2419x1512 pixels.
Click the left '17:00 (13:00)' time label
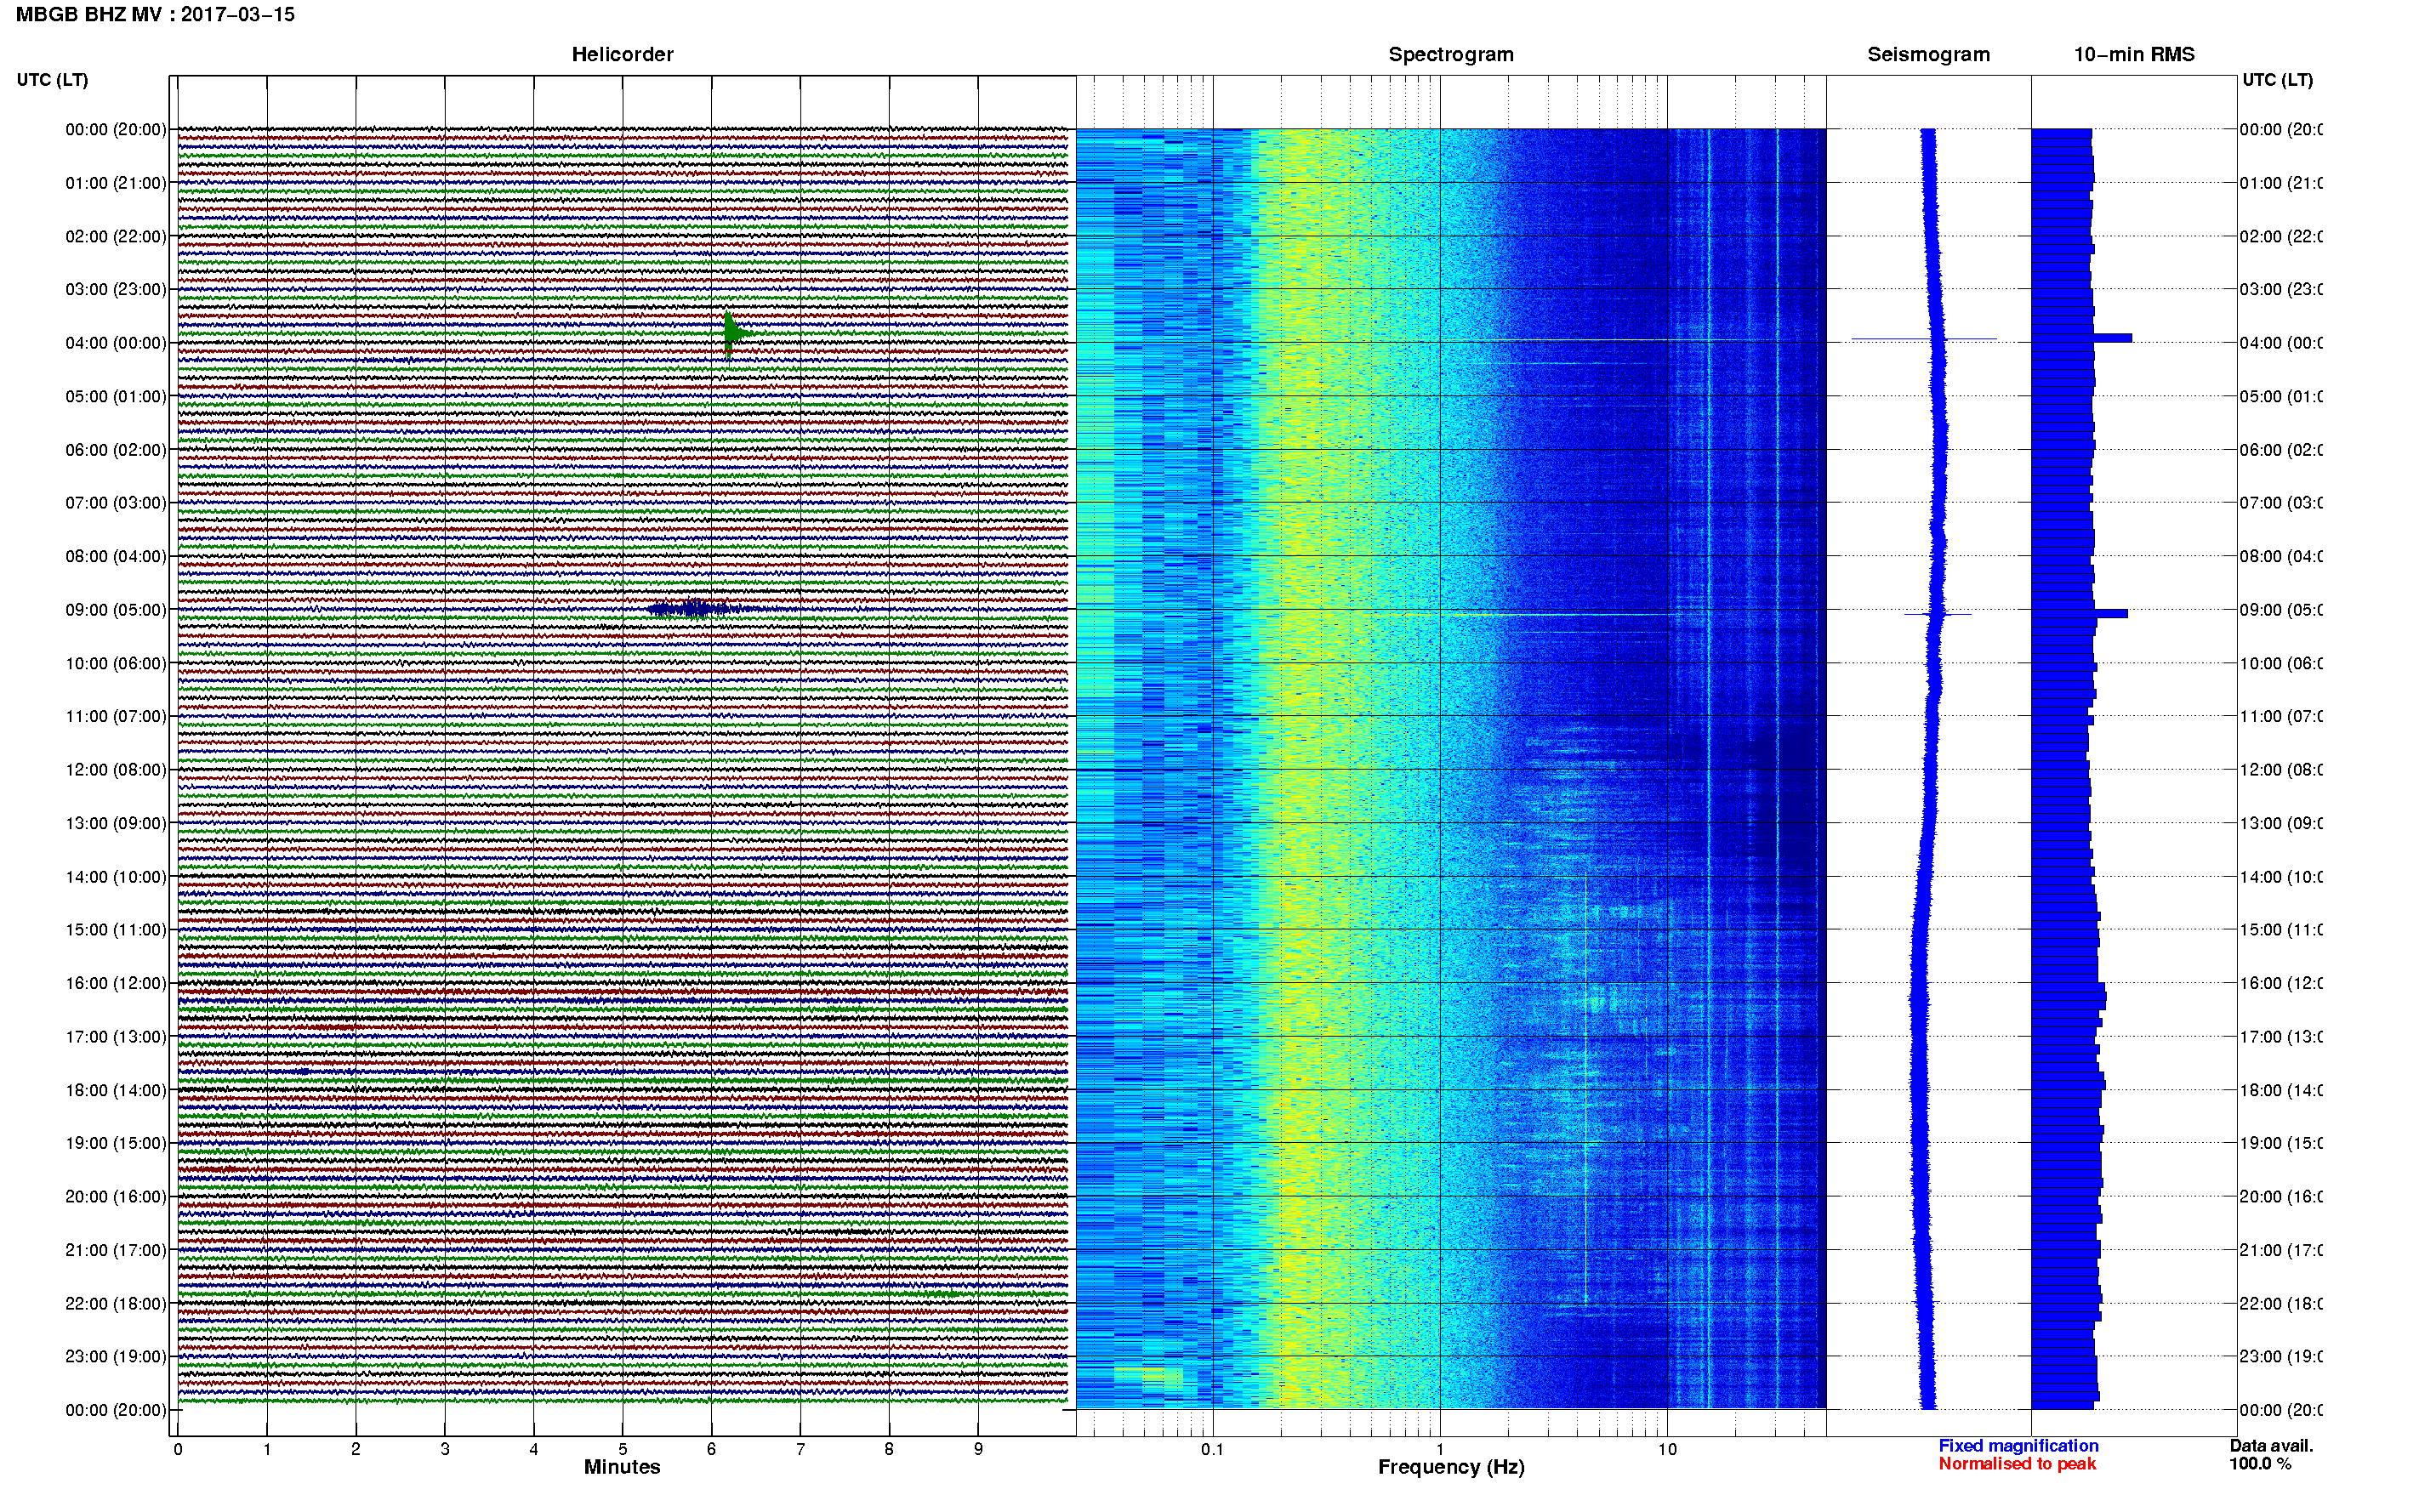116,1037
